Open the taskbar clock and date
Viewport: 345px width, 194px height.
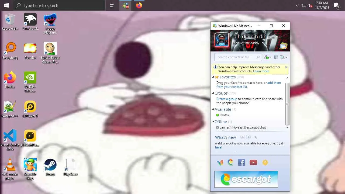point(322,5)
